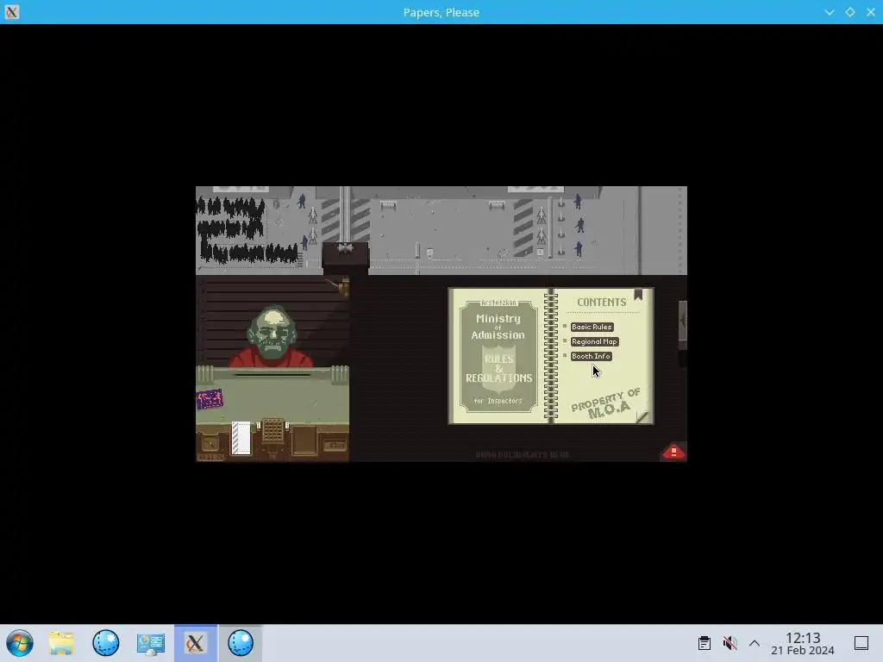The image size is (883, 662).
Task: Open the clock showing 12:13
Action: [x=803, y=643]
